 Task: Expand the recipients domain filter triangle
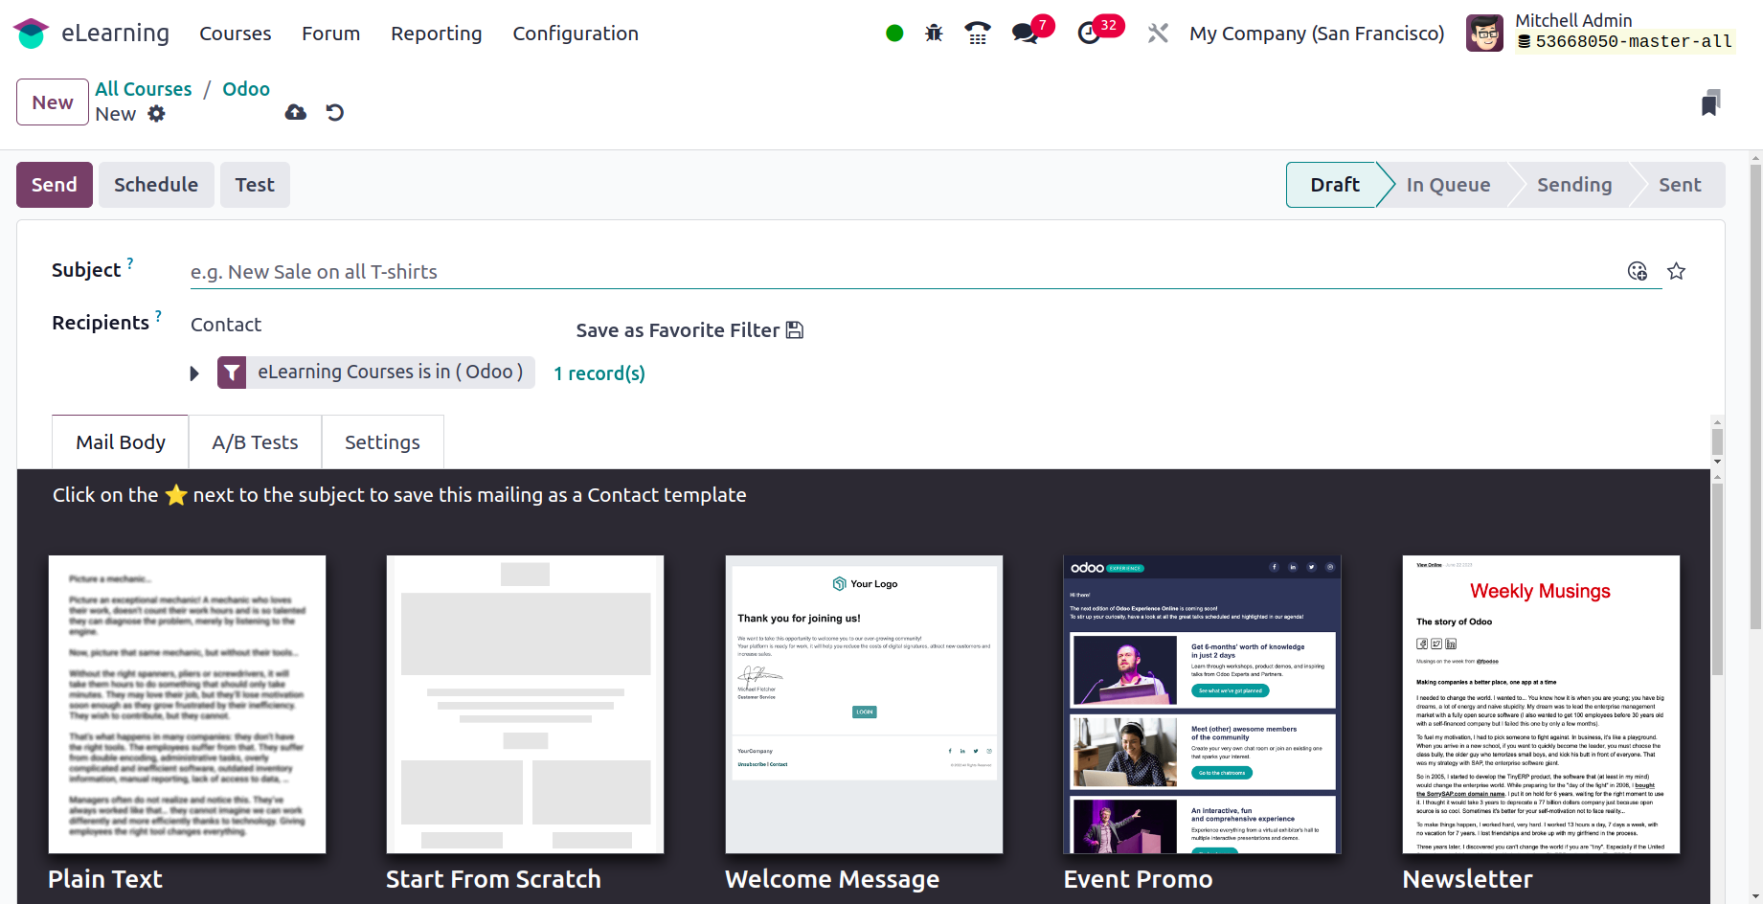pos(194,373)
